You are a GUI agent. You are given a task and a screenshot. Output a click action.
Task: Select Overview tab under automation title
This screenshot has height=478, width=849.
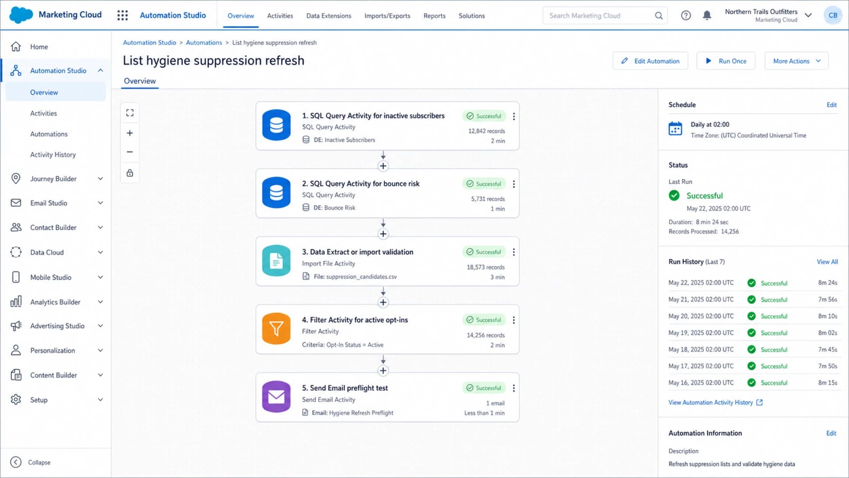(x=140, y=81)
